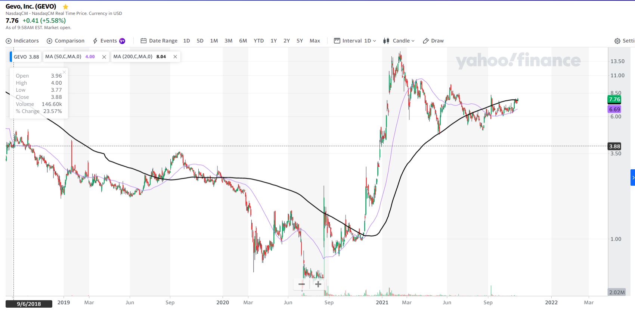
Task: Click the % Change 23.57% tooltip row
Action: pos(39,111)
